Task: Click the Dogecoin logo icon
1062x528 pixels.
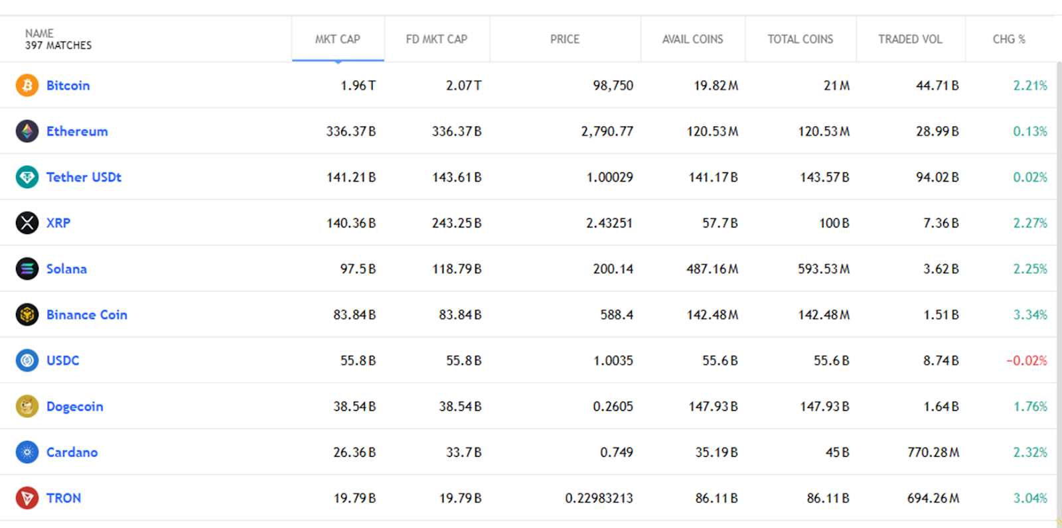Action: coord(27,406)
